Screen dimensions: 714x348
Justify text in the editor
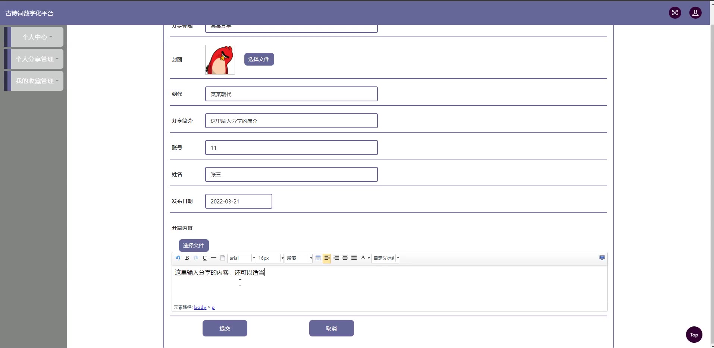[354, 258]
